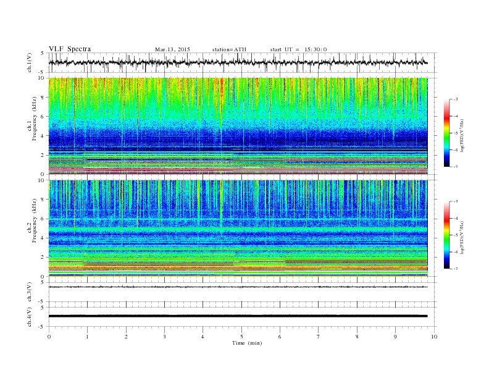This screenshot has width=489, height=378.
Task: Click the "8" kHz tick of ch.1 spectrogram
Action: (43, 98)
